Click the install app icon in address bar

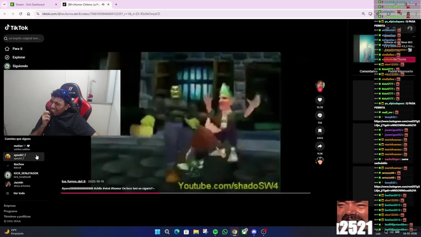click(371, 14)
